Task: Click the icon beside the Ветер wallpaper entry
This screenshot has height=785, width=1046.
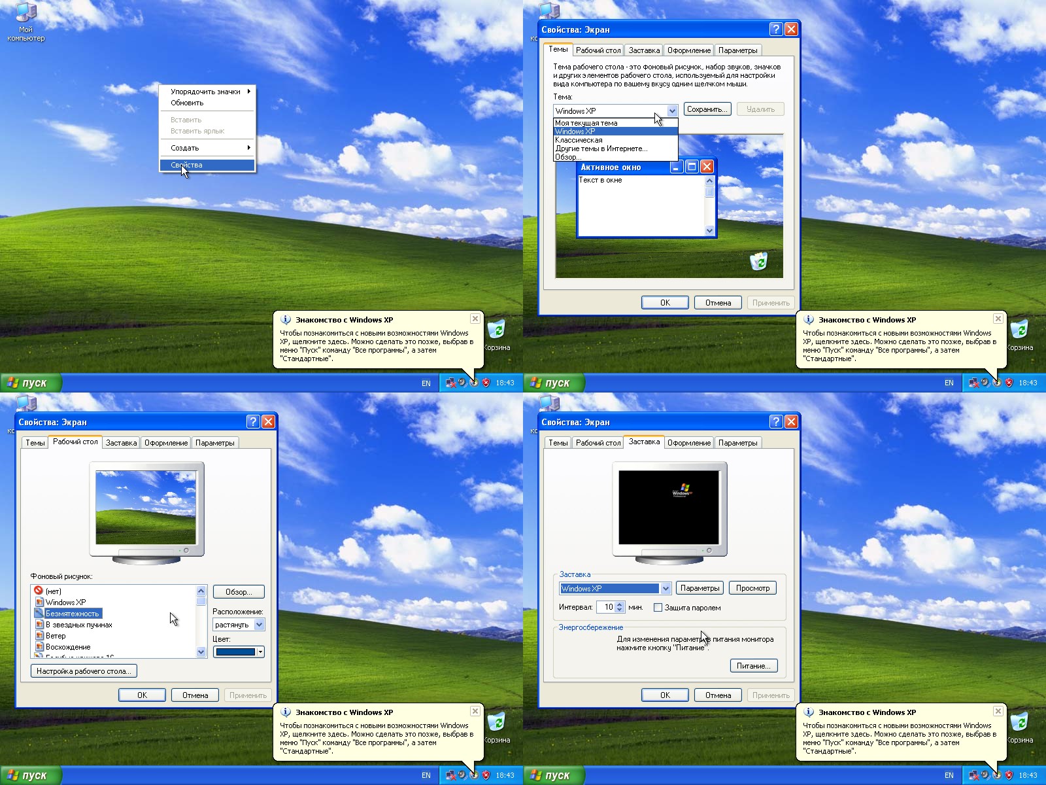Action: tap(39, 635)
